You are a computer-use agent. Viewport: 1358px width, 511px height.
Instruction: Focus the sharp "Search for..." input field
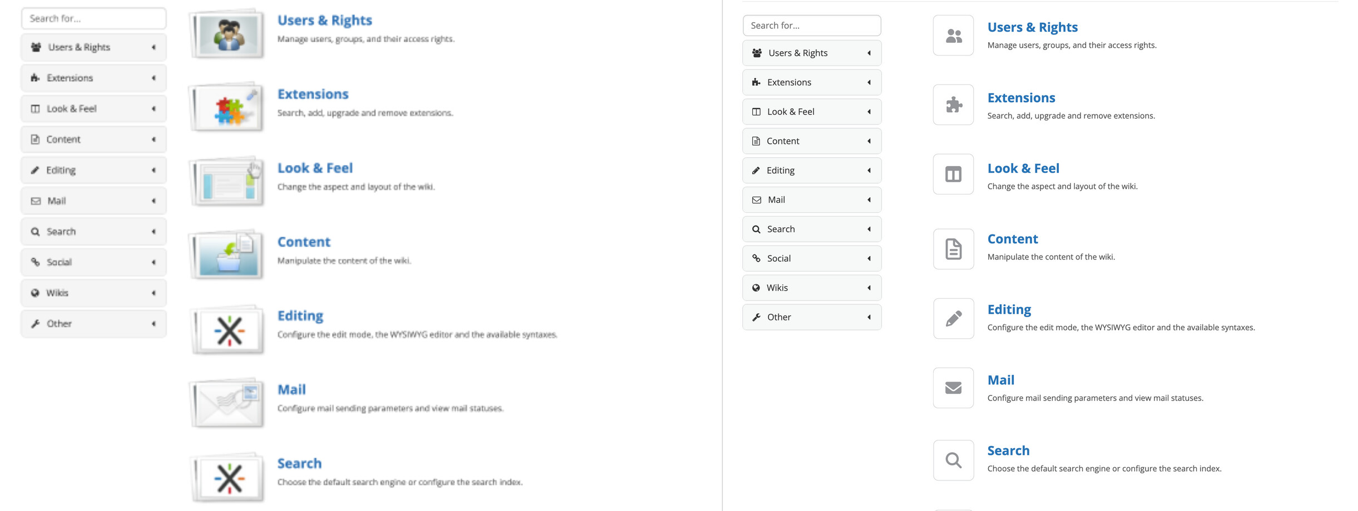[x=811, y=26]
